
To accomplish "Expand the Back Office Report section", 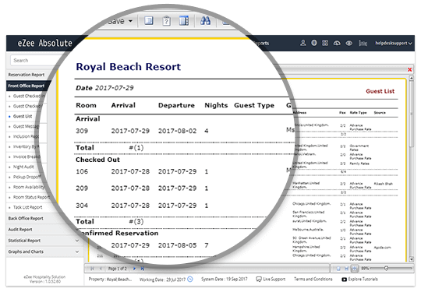I will click(26, 219).
